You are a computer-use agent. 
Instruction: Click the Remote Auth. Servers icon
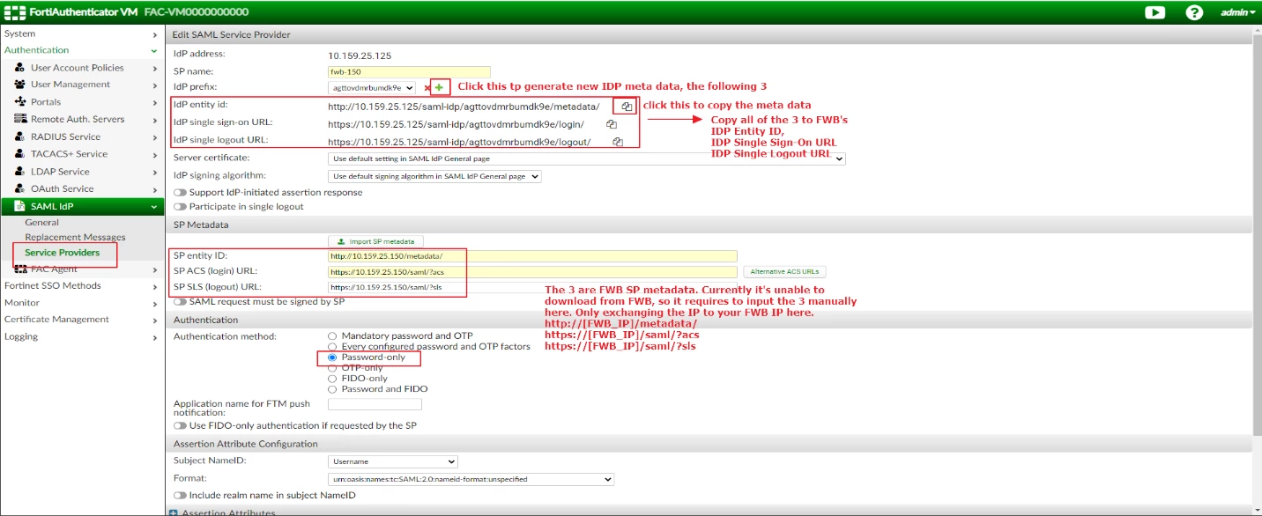[20, 119]
